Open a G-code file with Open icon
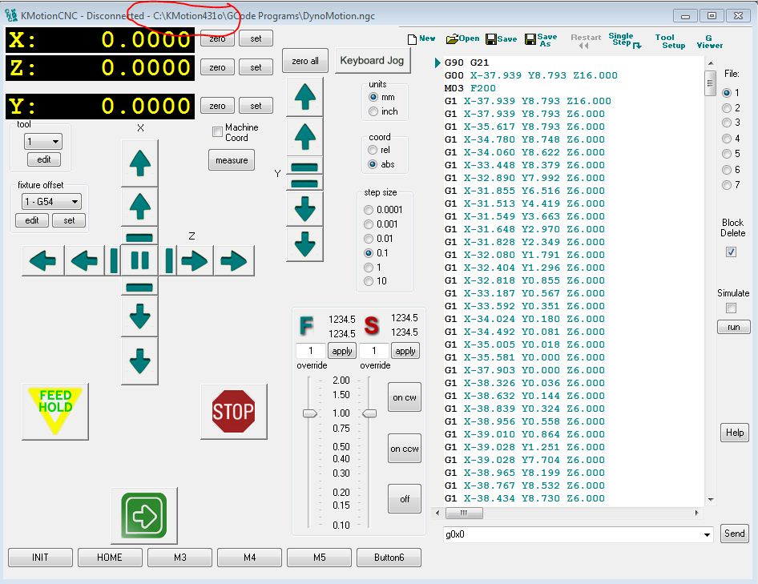Image resolution: width=758 pixels, height=584 pixels. coord(462,38)
